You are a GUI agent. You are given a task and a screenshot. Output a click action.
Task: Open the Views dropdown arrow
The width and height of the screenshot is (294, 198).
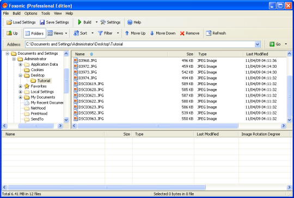(66, 33)
